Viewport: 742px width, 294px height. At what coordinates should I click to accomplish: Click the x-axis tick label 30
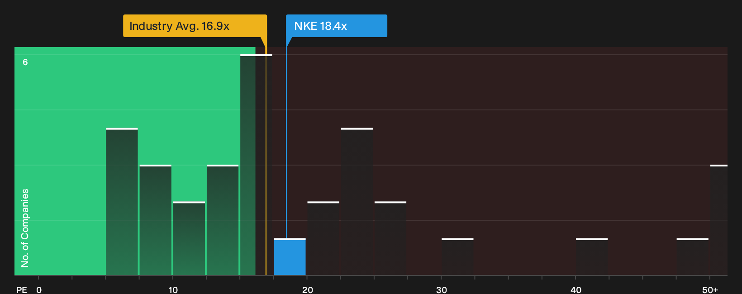(x=442, y=289)
